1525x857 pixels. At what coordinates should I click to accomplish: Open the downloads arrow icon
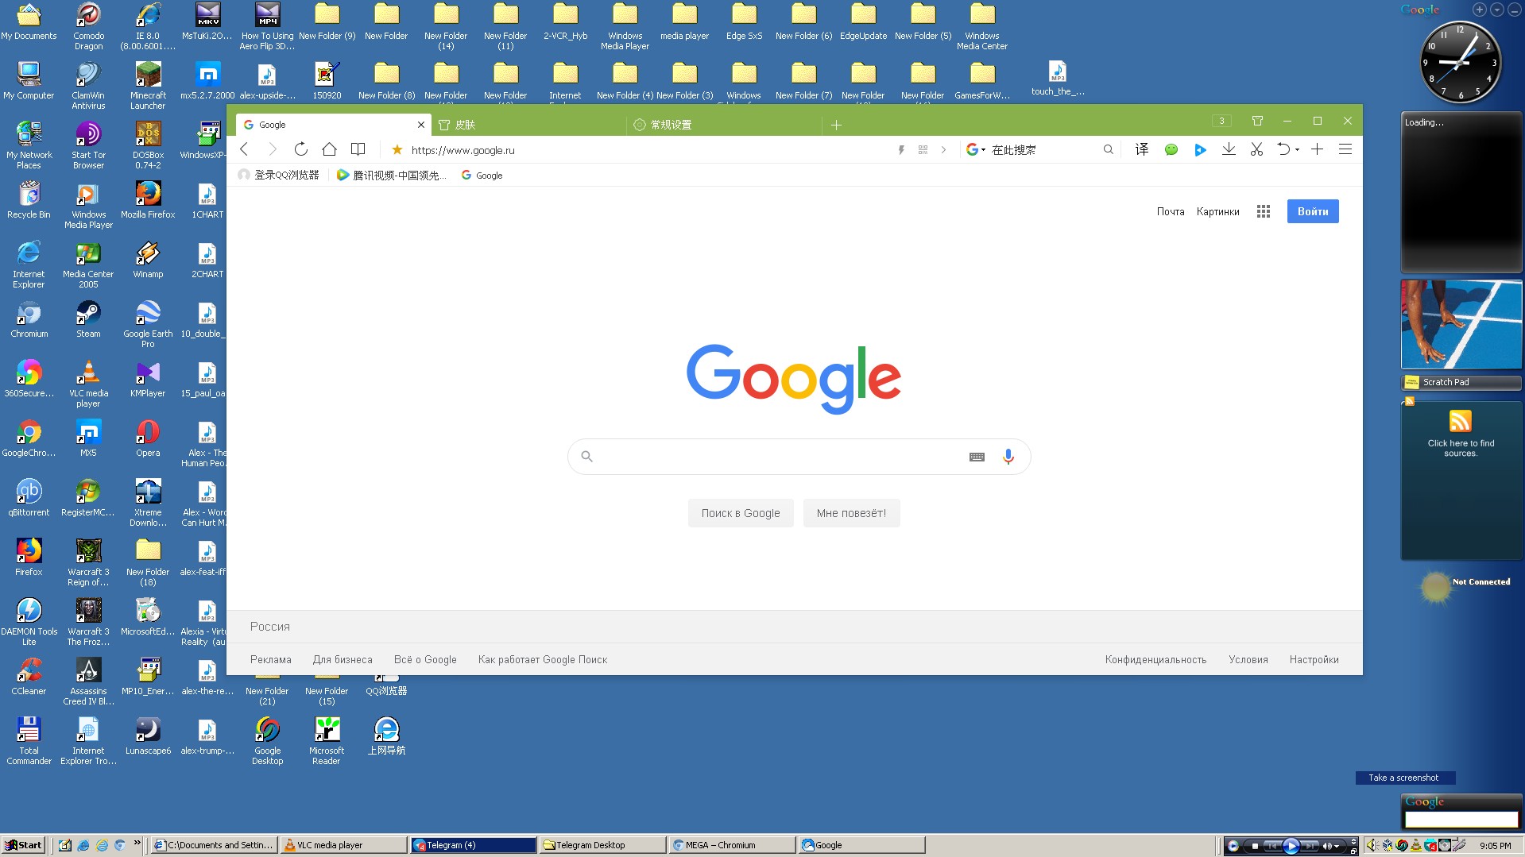[x=1229, y=149]
